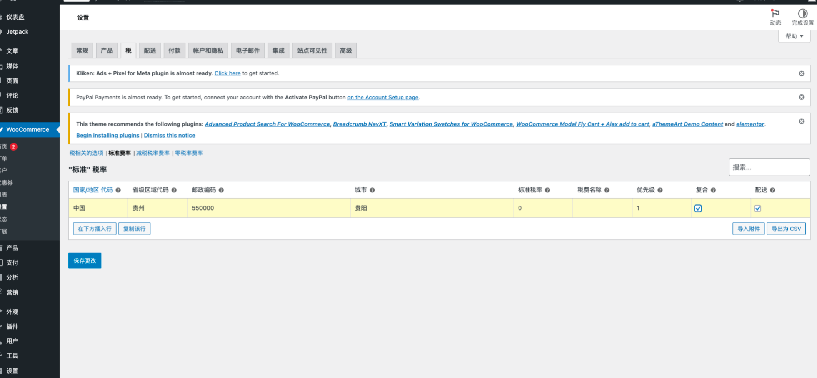Expand the 帮助 help dropdown

pos(794,36)
